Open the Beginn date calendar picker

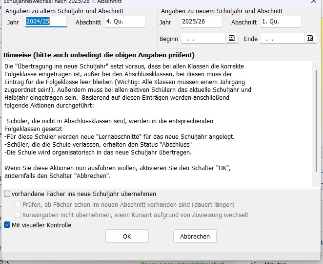tap(232, 38)
